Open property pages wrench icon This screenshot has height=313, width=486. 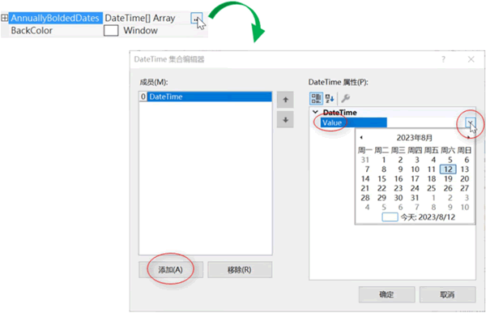pos(345,98)
